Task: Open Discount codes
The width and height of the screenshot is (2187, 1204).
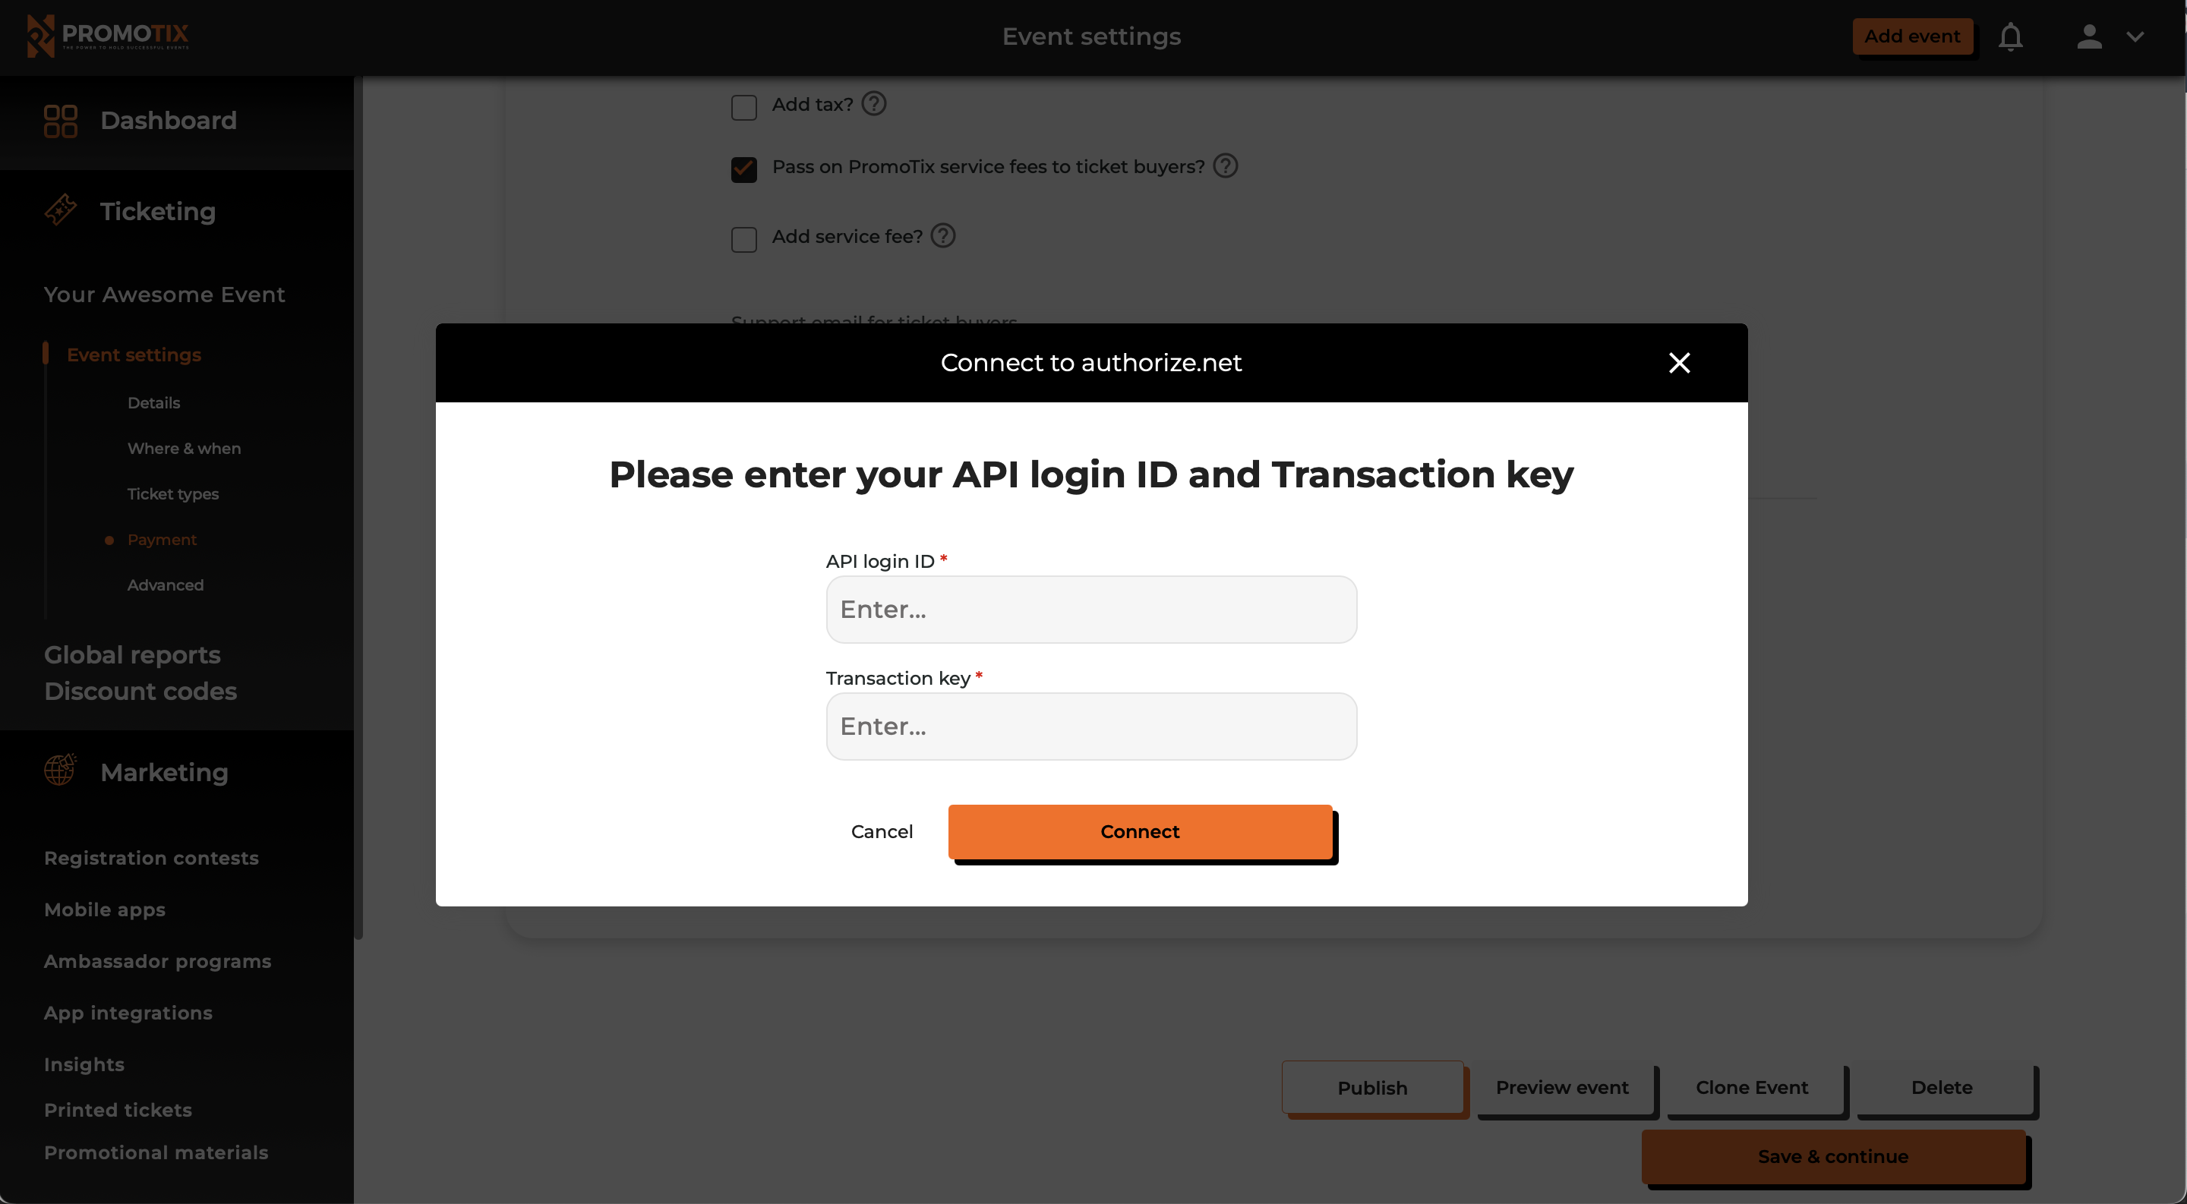Action: pyautogui.click(x=140, y=691)
